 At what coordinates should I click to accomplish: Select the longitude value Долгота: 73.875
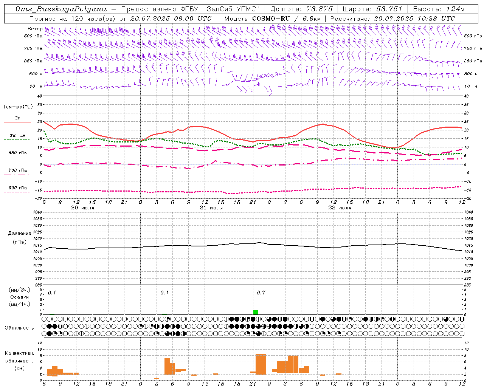point(301,9)
